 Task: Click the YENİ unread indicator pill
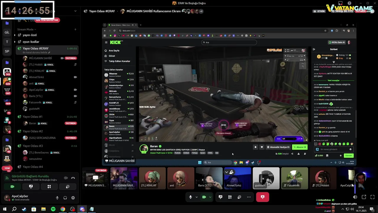point(7,168)
